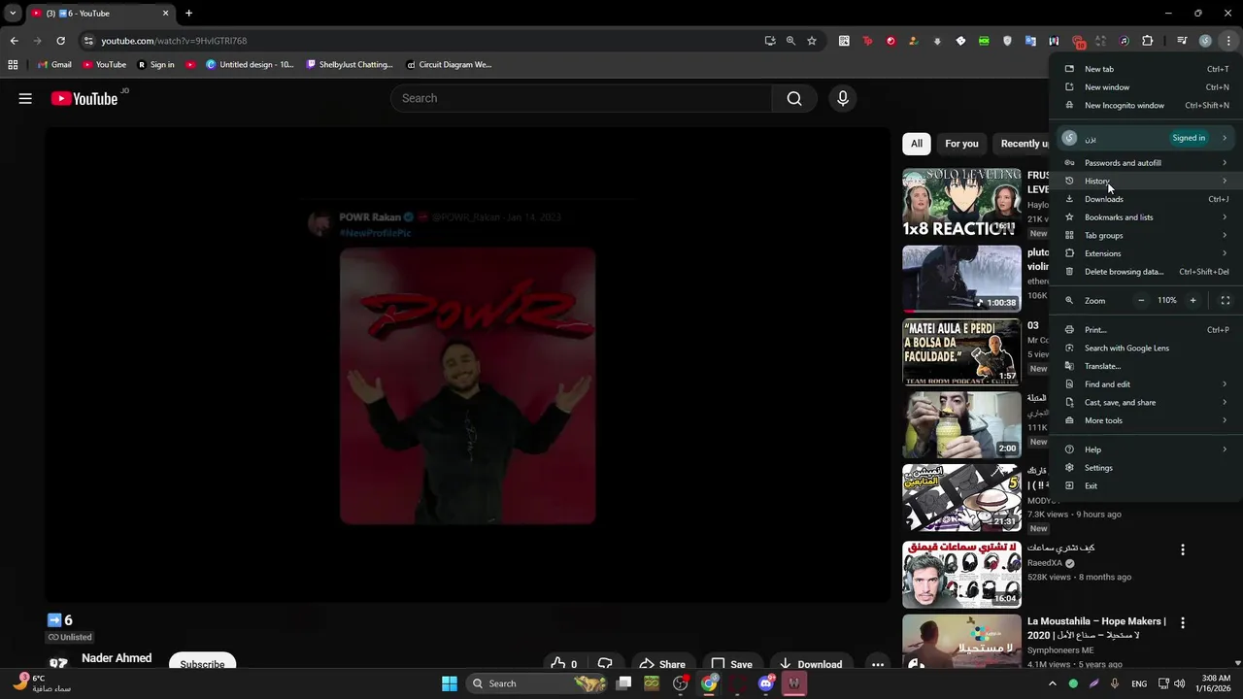
Task: Select the For you filter chip
Action: tap(961, 144)
